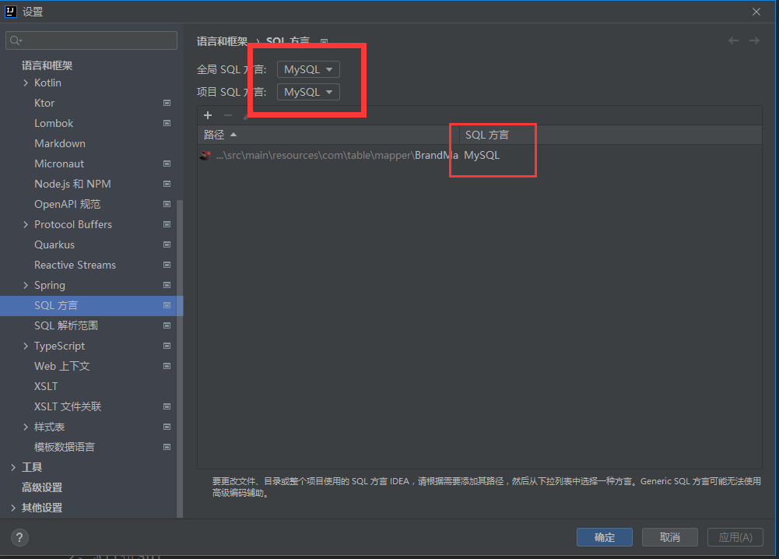
Task: Click the project-level icon beside 模板数据语言
Action: coord(167,447)
